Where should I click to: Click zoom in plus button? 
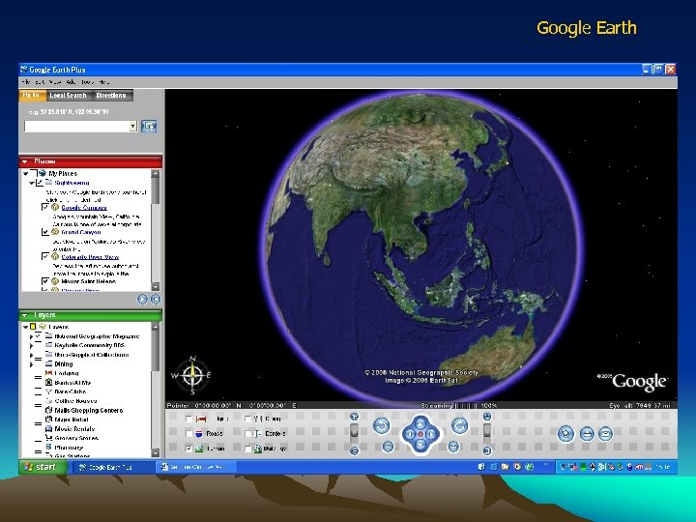click(354, 417)
